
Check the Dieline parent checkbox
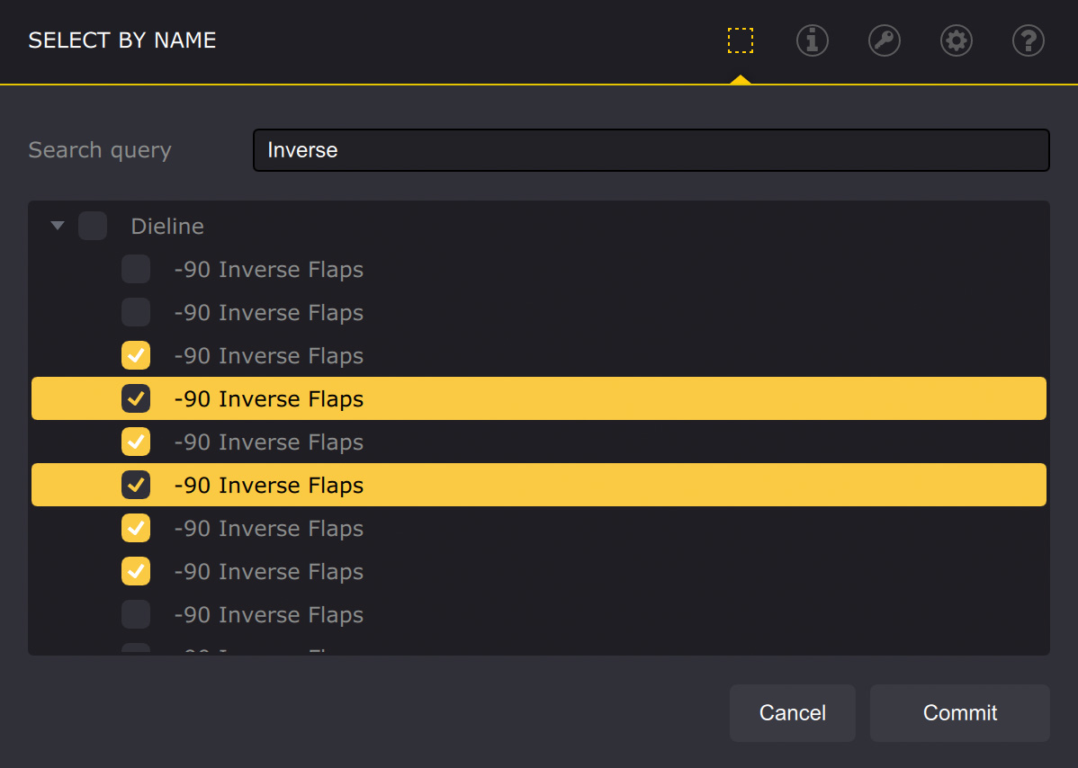[x=92, y=225]
